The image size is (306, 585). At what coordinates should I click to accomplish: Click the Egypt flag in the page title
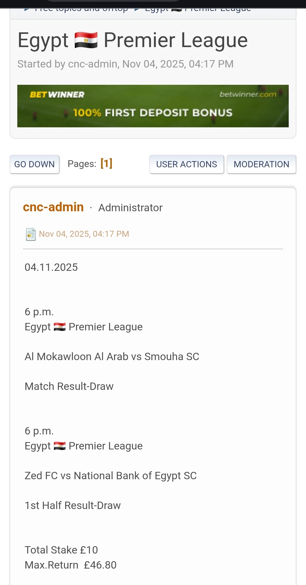pos(86,40)
